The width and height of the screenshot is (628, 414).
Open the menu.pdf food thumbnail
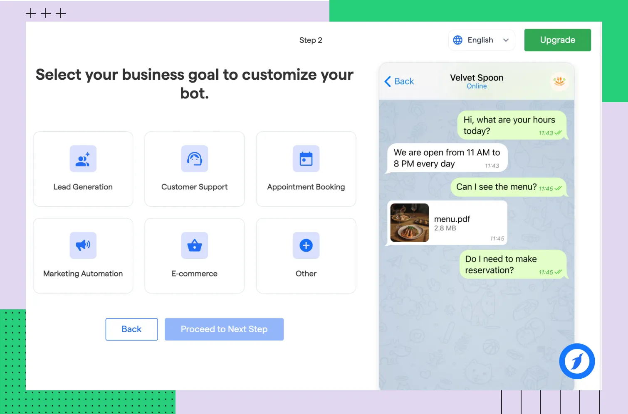point(409,223)
